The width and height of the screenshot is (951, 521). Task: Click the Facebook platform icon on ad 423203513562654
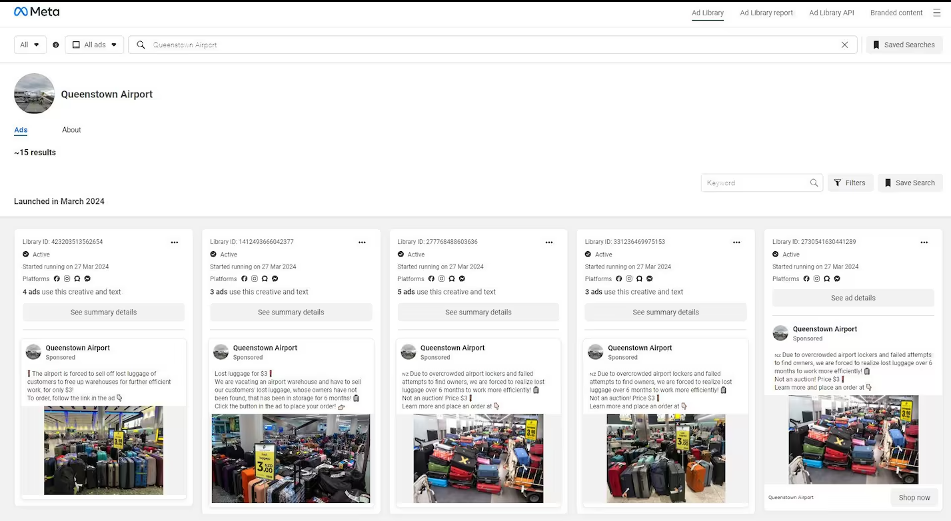pyautogui.click(x=57, y=278)
